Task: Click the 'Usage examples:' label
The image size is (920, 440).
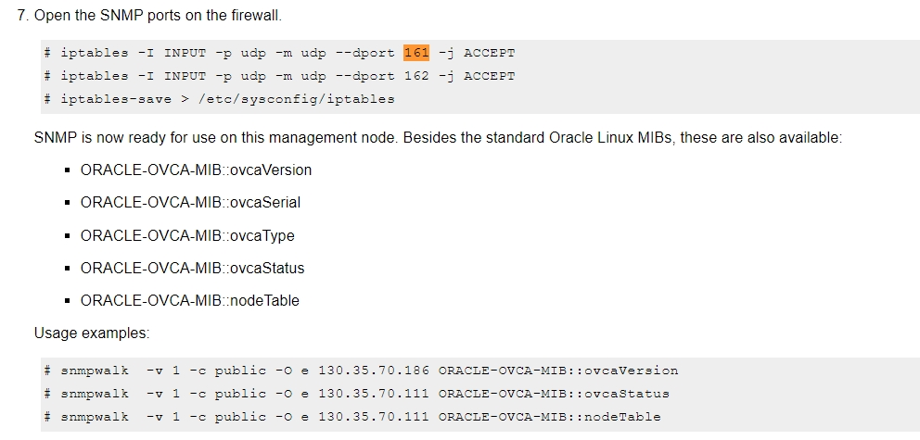Action: (92, 333)
